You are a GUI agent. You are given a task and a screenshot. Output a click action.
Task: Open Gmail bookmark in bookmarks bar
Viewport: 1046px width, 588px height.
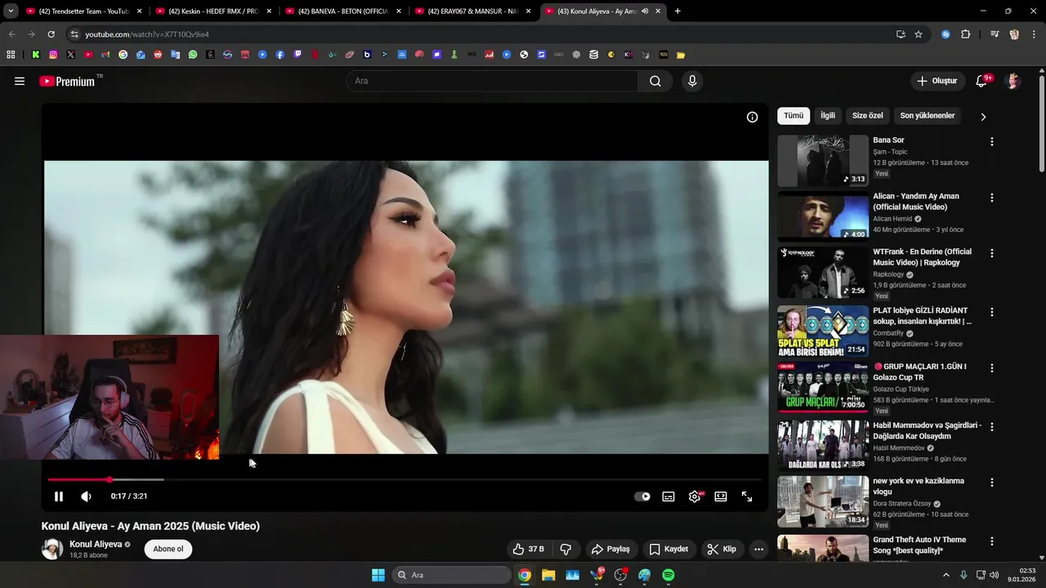click(x=105, y=55)
